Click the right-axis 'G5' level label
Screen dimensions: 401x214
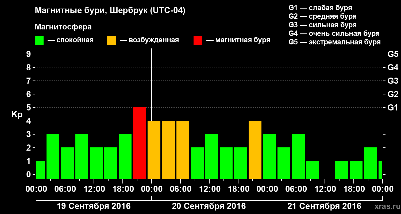point(393,54)
